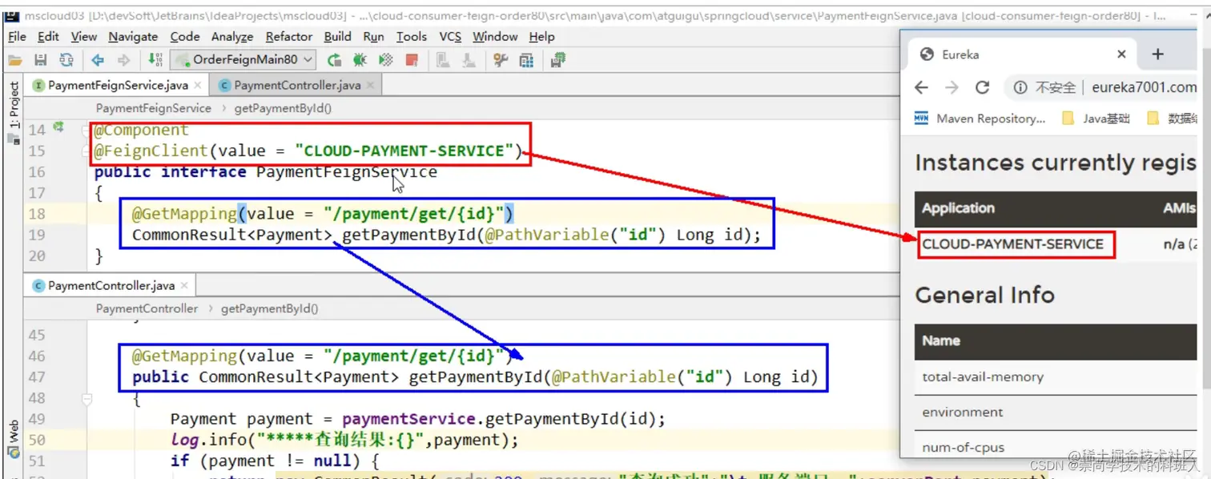Open the File menu
Viewport: 1211px width, 479px height.
[17, 36]
